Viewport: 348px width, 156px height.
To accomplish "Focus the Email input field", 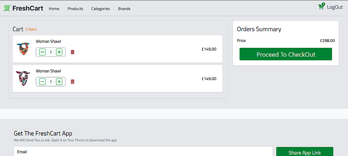I will (x=143, y=152).
